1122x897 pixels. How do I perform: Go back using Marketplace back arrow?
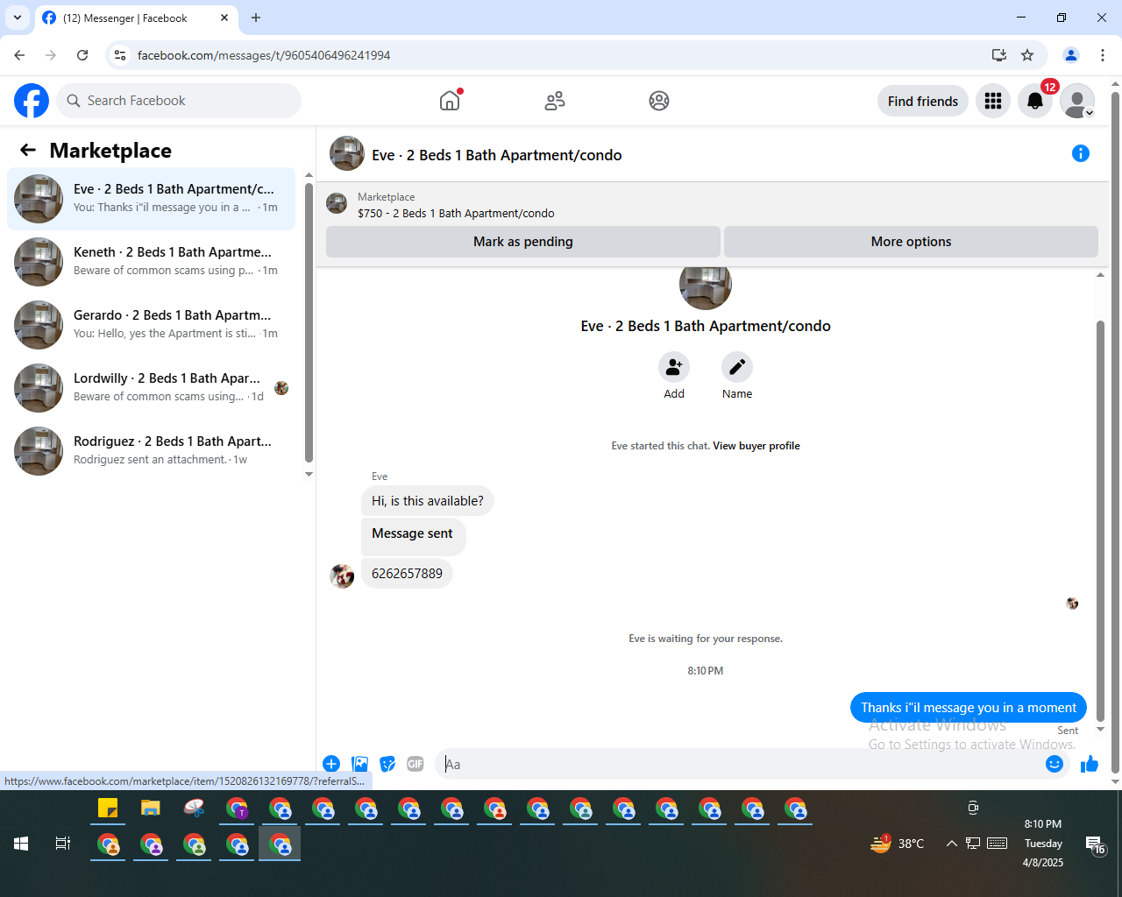click(28, 150)
